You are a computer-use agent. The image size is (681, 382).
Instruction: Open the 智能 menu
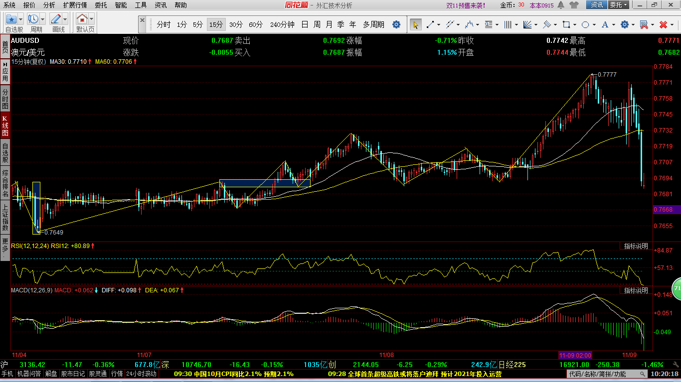pyautogui.click(x=121, y=5)
